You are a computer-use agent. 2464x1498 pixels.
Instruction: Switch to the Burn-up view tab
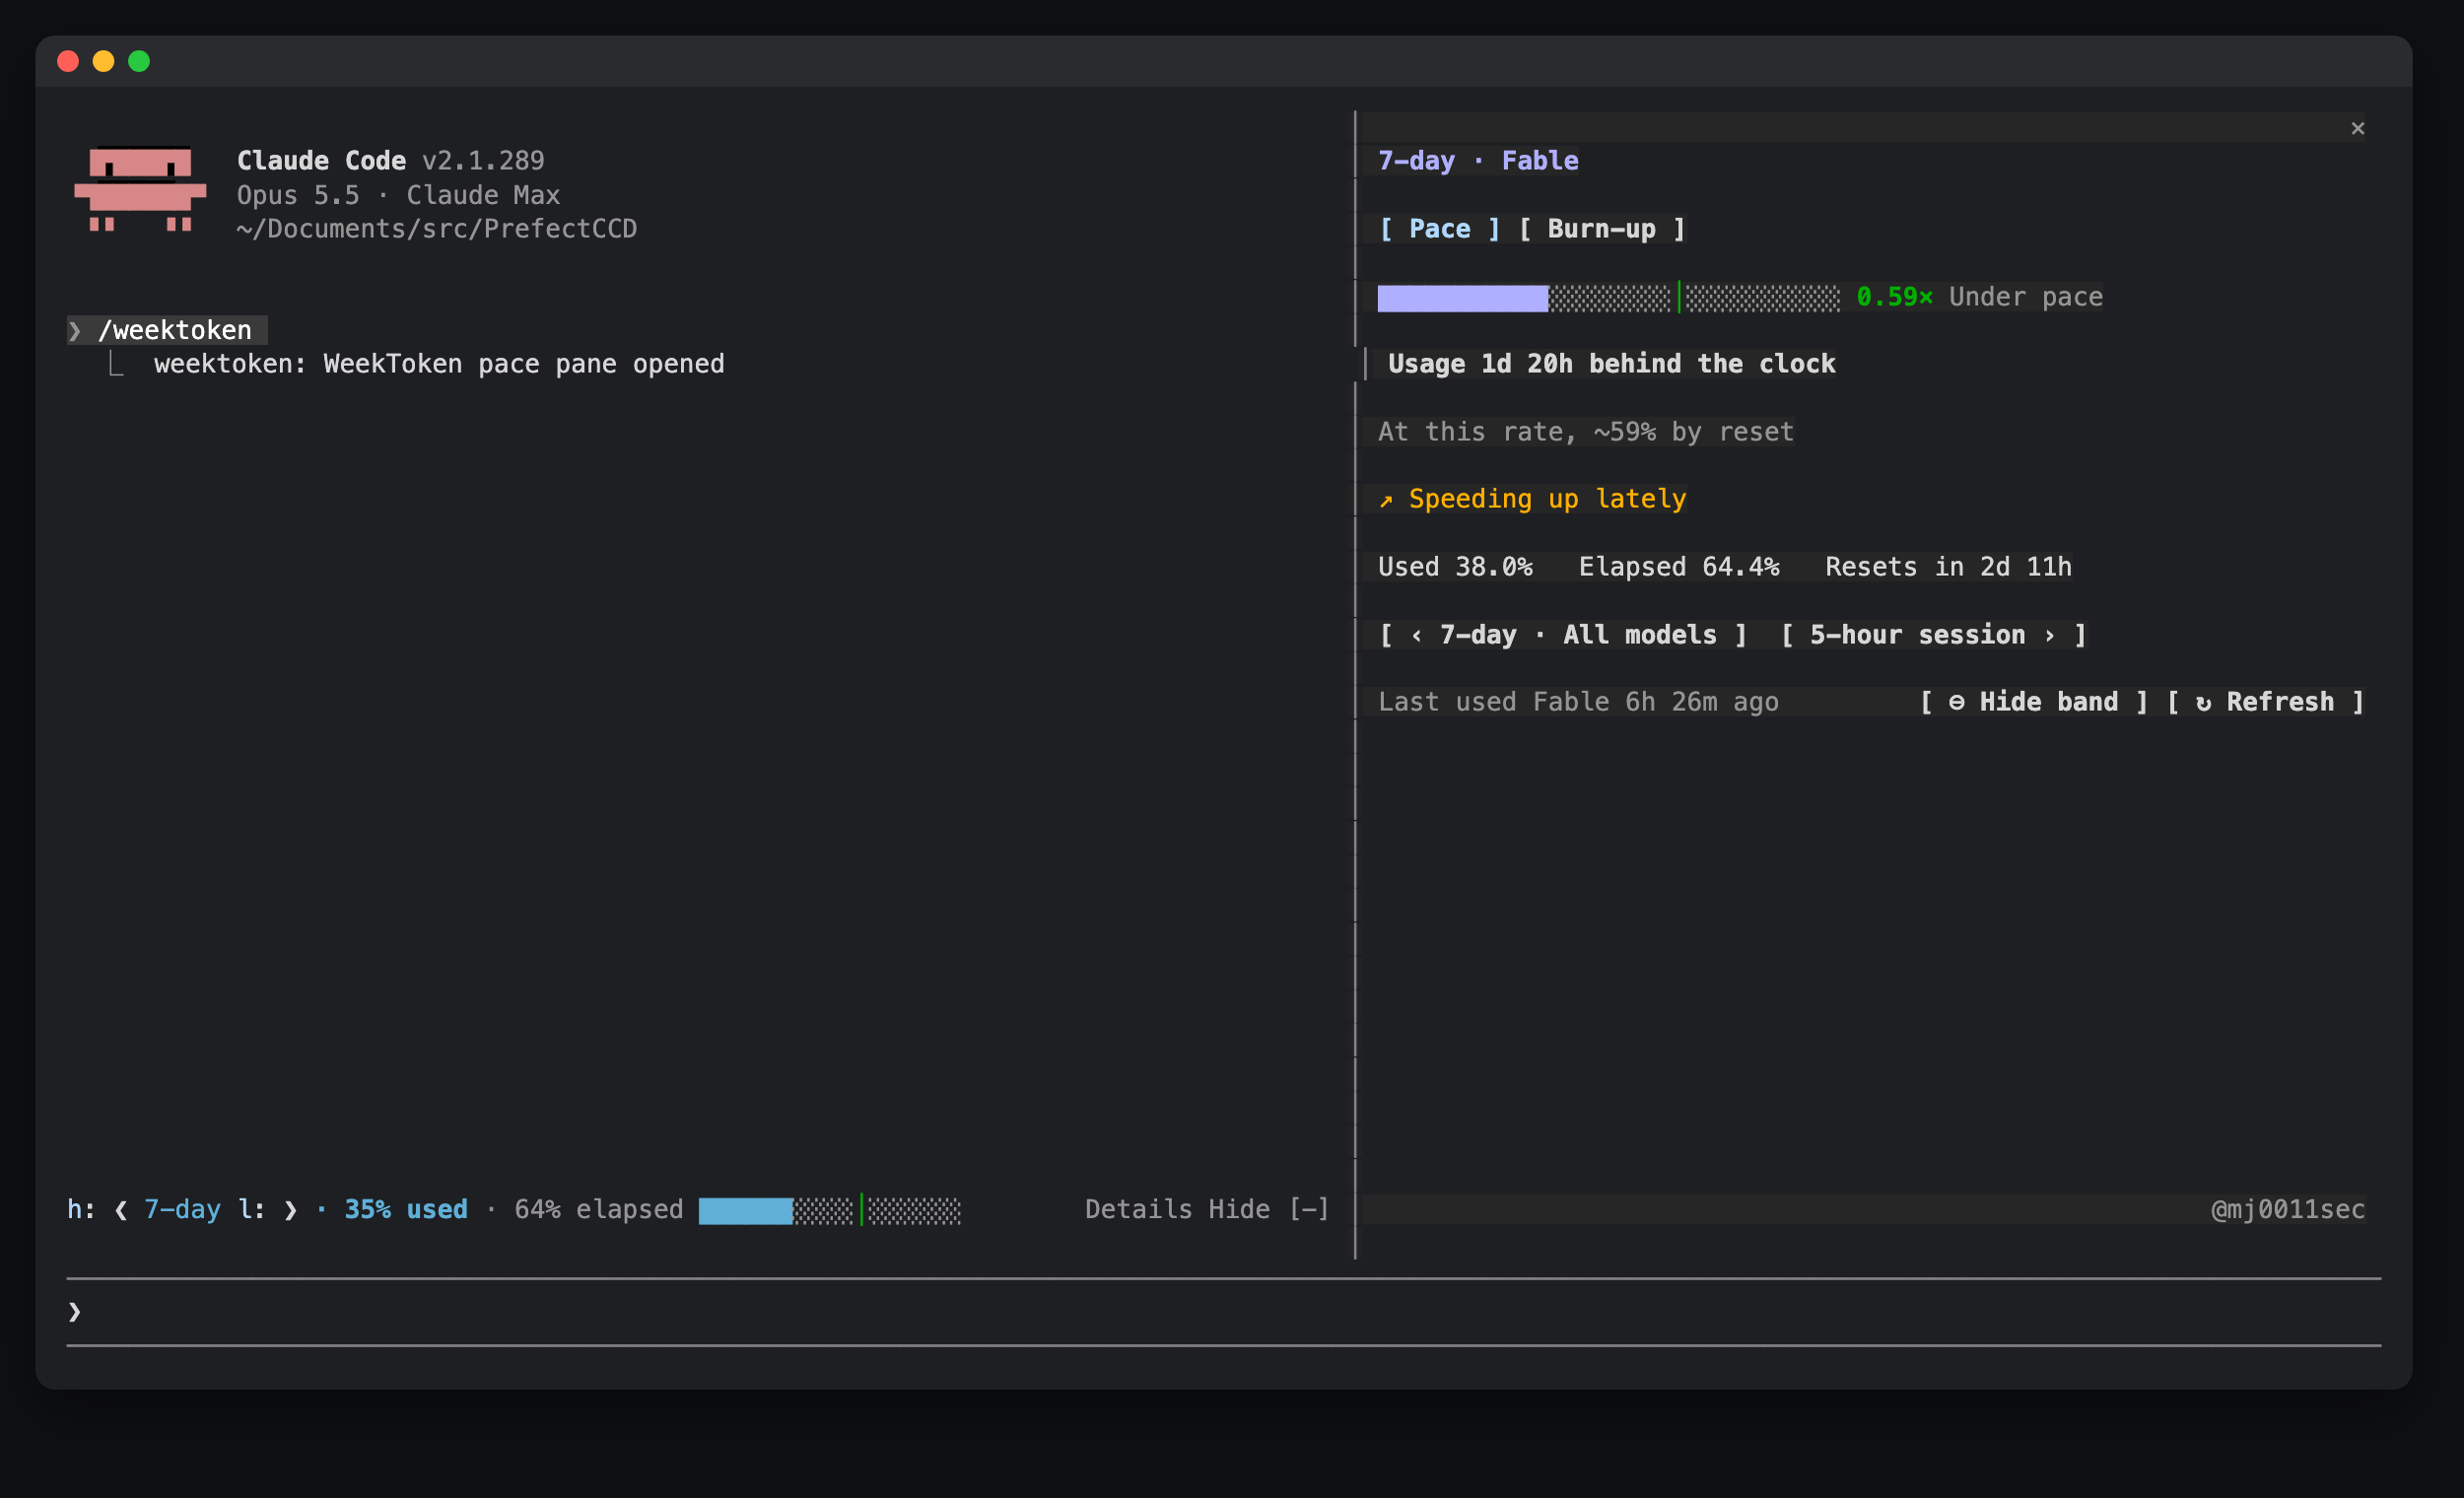(1601, 229)
